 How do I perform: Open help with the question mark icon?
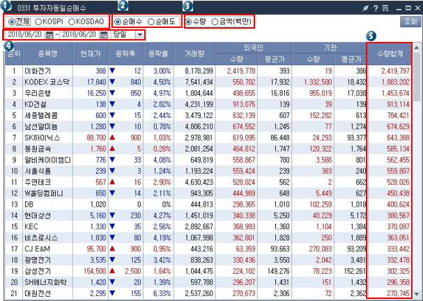coord(376,8)
